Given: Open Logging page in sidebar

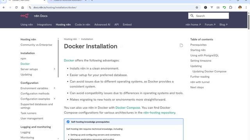Looking at the screenshot, I should pyautogui.click(x=25, y=132).
